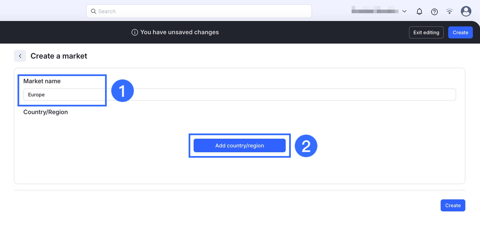Image resolution: width=480 pixels, height=227 pixels.
Task: Click the Market name field containing Europe
Action: coord(239,95)
